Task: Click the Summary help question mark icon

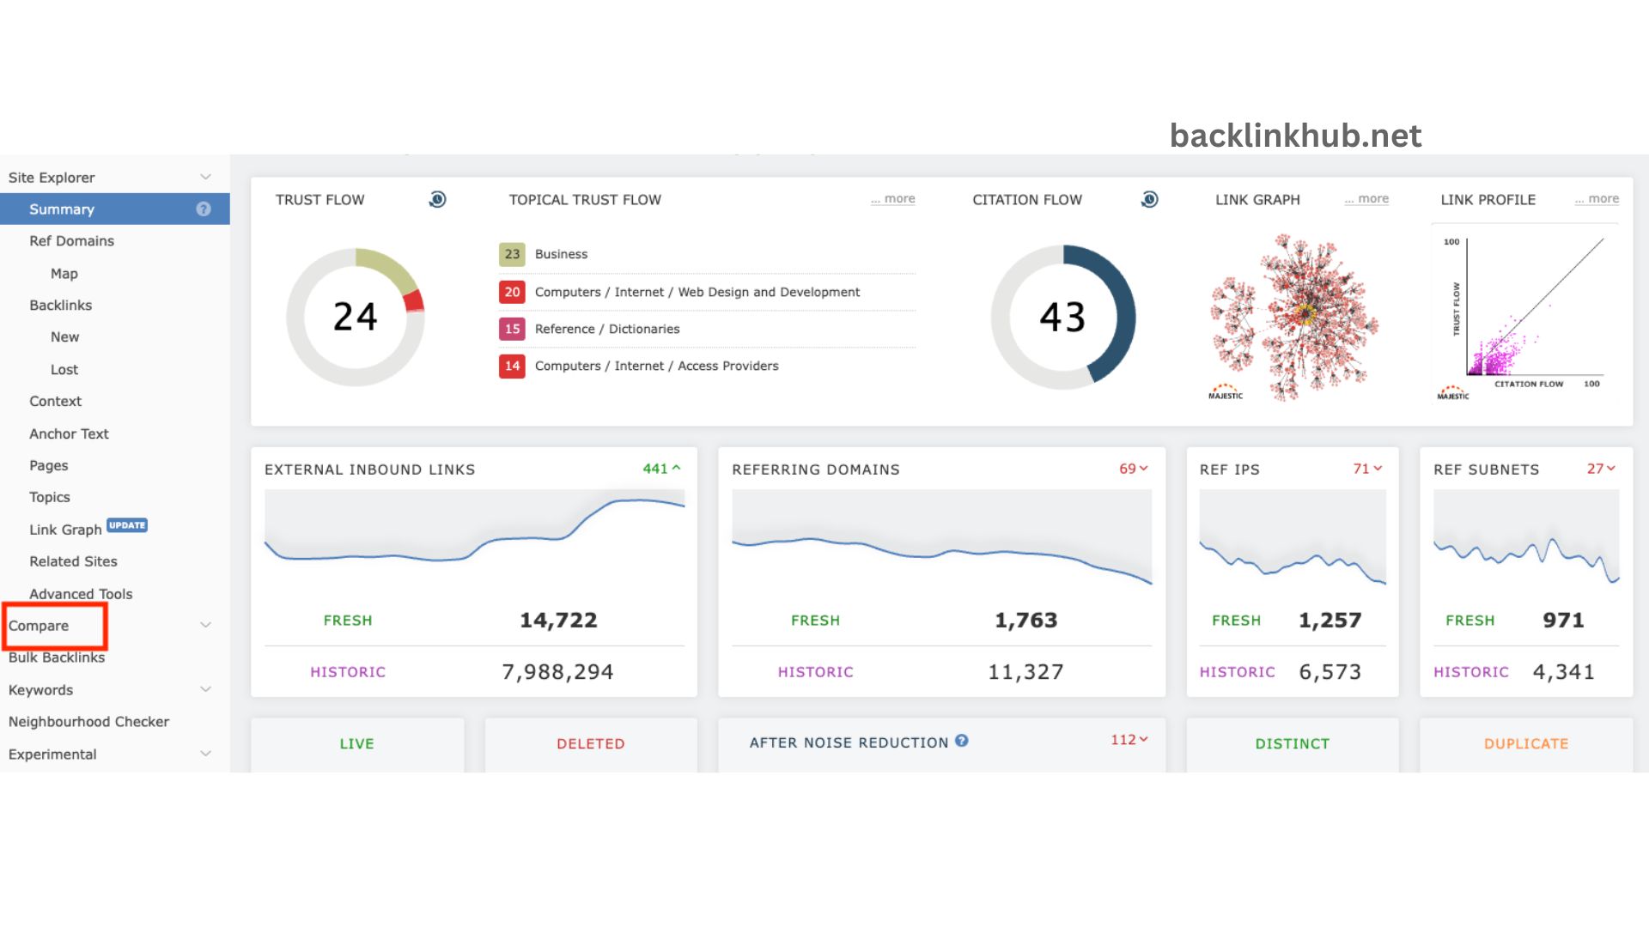Action: [x=203, y=209]
